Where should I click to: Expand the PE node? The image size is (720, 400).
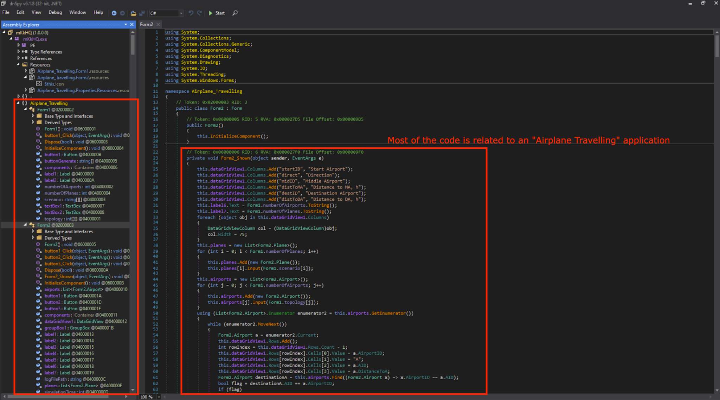19,45
